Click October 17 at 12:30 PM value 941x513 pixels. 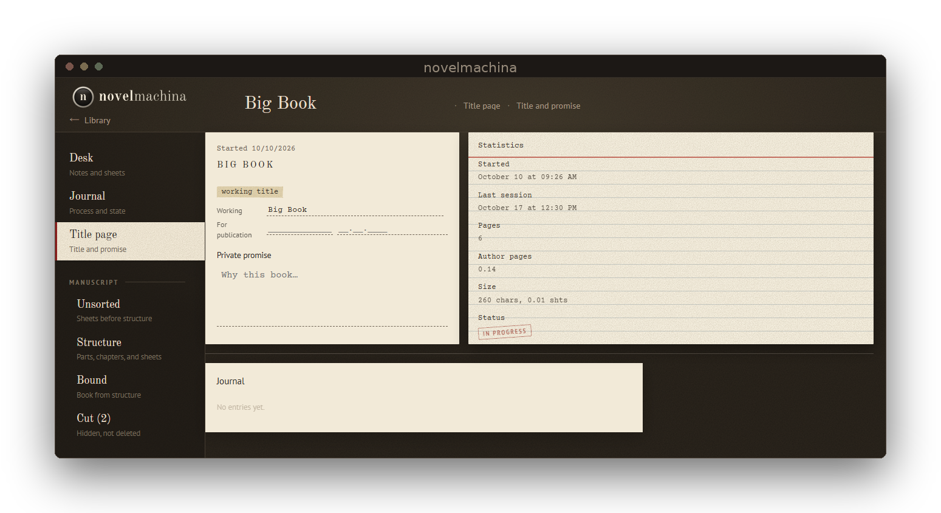tap(527, 208)
